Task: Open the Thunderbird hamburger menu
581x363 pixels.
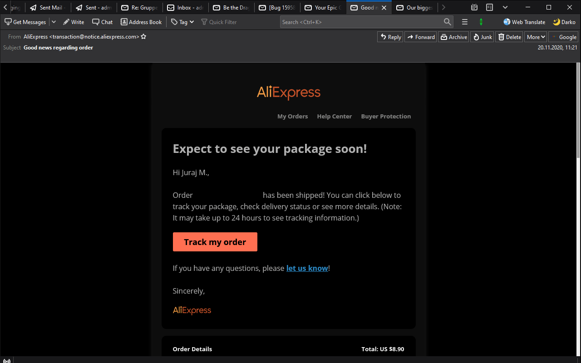Action: pyautogui.click(x=465, y=22)
